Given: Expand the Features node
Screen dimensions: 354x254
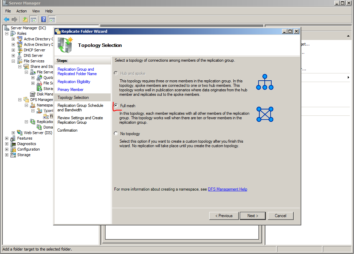Looking at the screenshot, I should pos(7,138).
